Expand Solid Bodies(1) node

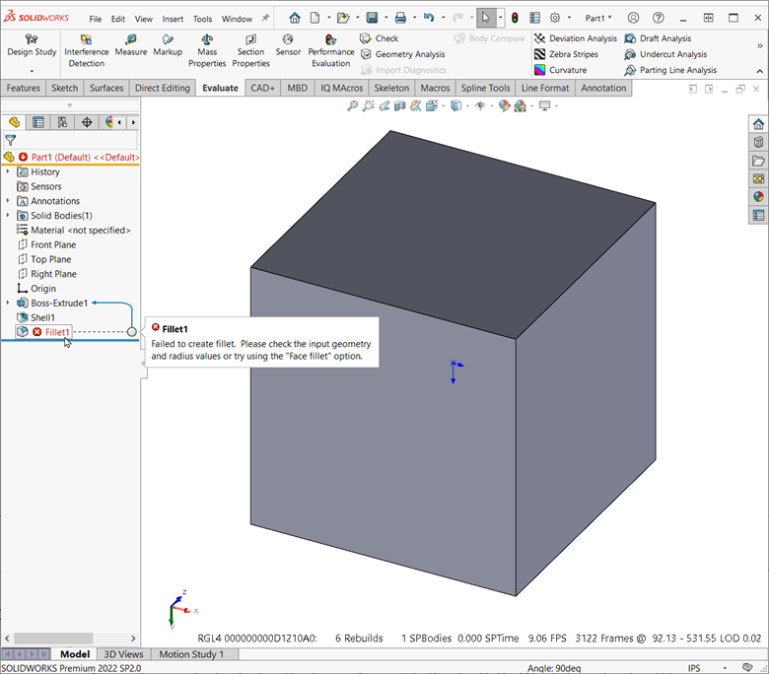[x=7, y=216]
